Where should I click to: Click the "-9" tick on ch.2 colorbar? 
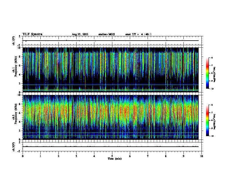click(212, 128)
